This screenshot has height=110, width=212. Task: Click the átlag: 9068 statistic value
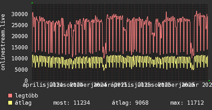[x=130, y=103]
